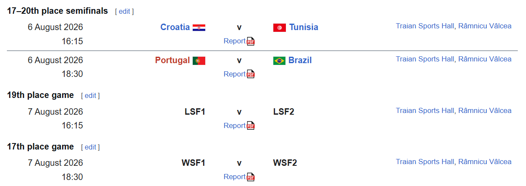Screen dimensions: 526x186
Task: Click the Brazil flag icon
Action: point(279,61)
